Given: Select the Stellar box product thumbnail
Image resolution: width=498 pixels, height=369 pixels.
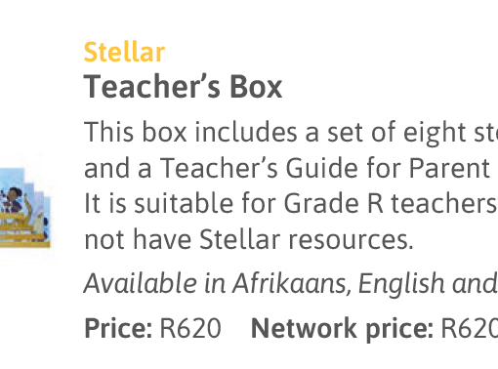Looking at the screenshot, I should click(x=24, y=208).
